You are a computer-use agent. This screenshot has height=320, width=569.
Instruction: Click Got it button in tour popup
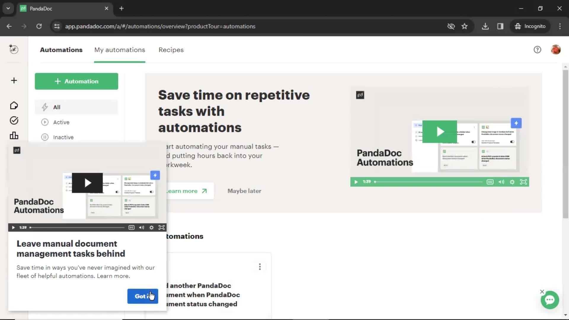point(143,296)
